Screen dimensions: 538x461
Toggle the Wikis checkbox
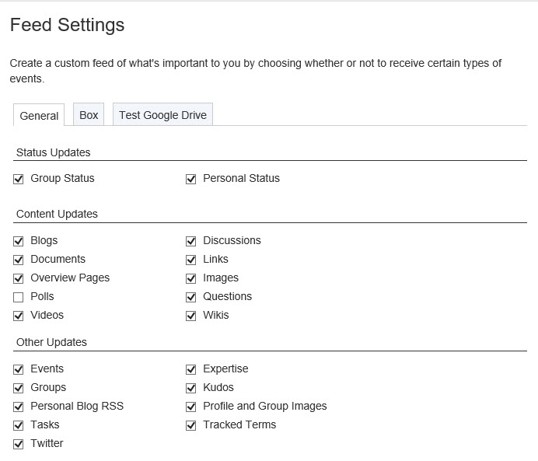point(191,316)
